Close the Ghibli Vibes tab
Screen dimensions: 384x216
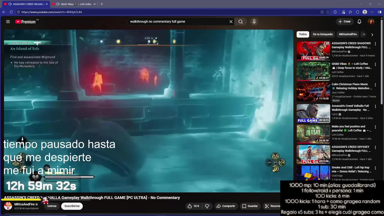(x=94, y=4)
